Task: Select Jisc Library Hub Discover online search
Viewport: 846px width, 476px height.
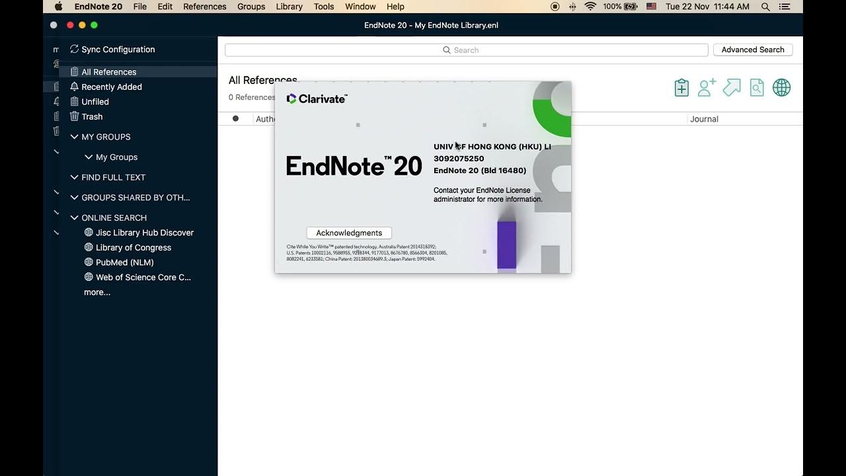Action: tap(139, 233)
